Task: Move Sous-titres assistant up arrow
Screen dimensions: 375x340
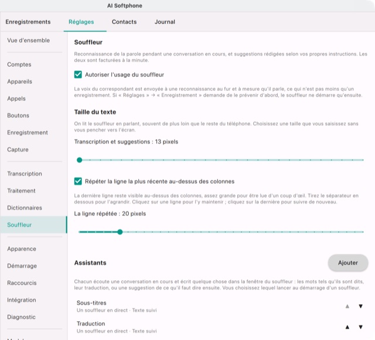Action: tap(347, 306)
